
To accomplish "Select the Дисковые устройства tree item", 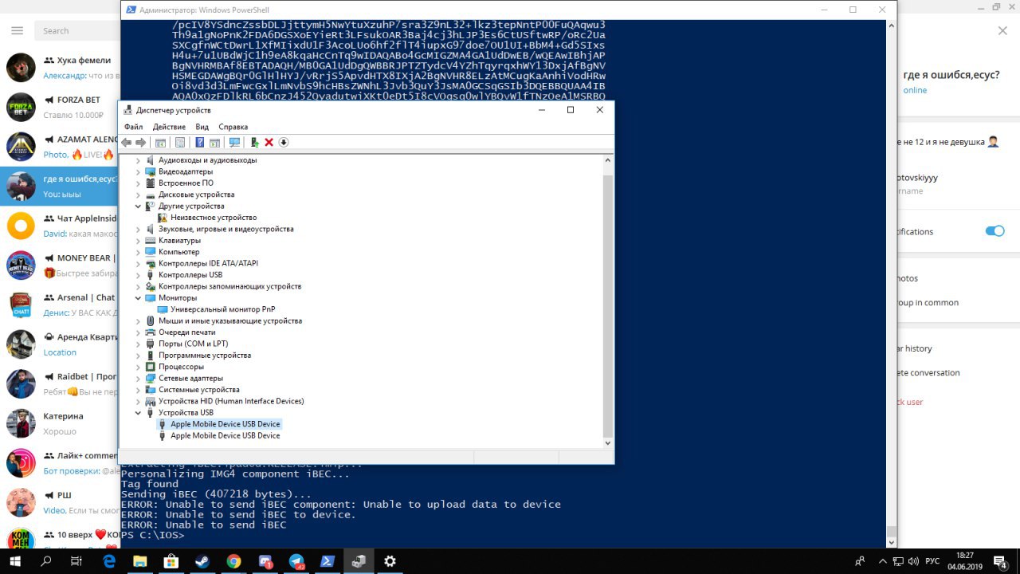I will click(x=196, y=195).
